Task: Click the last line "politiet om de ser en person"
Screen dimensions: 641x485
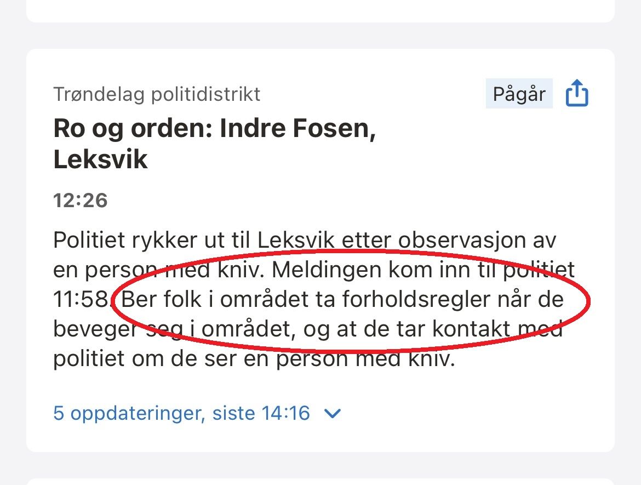Action: 254,358
